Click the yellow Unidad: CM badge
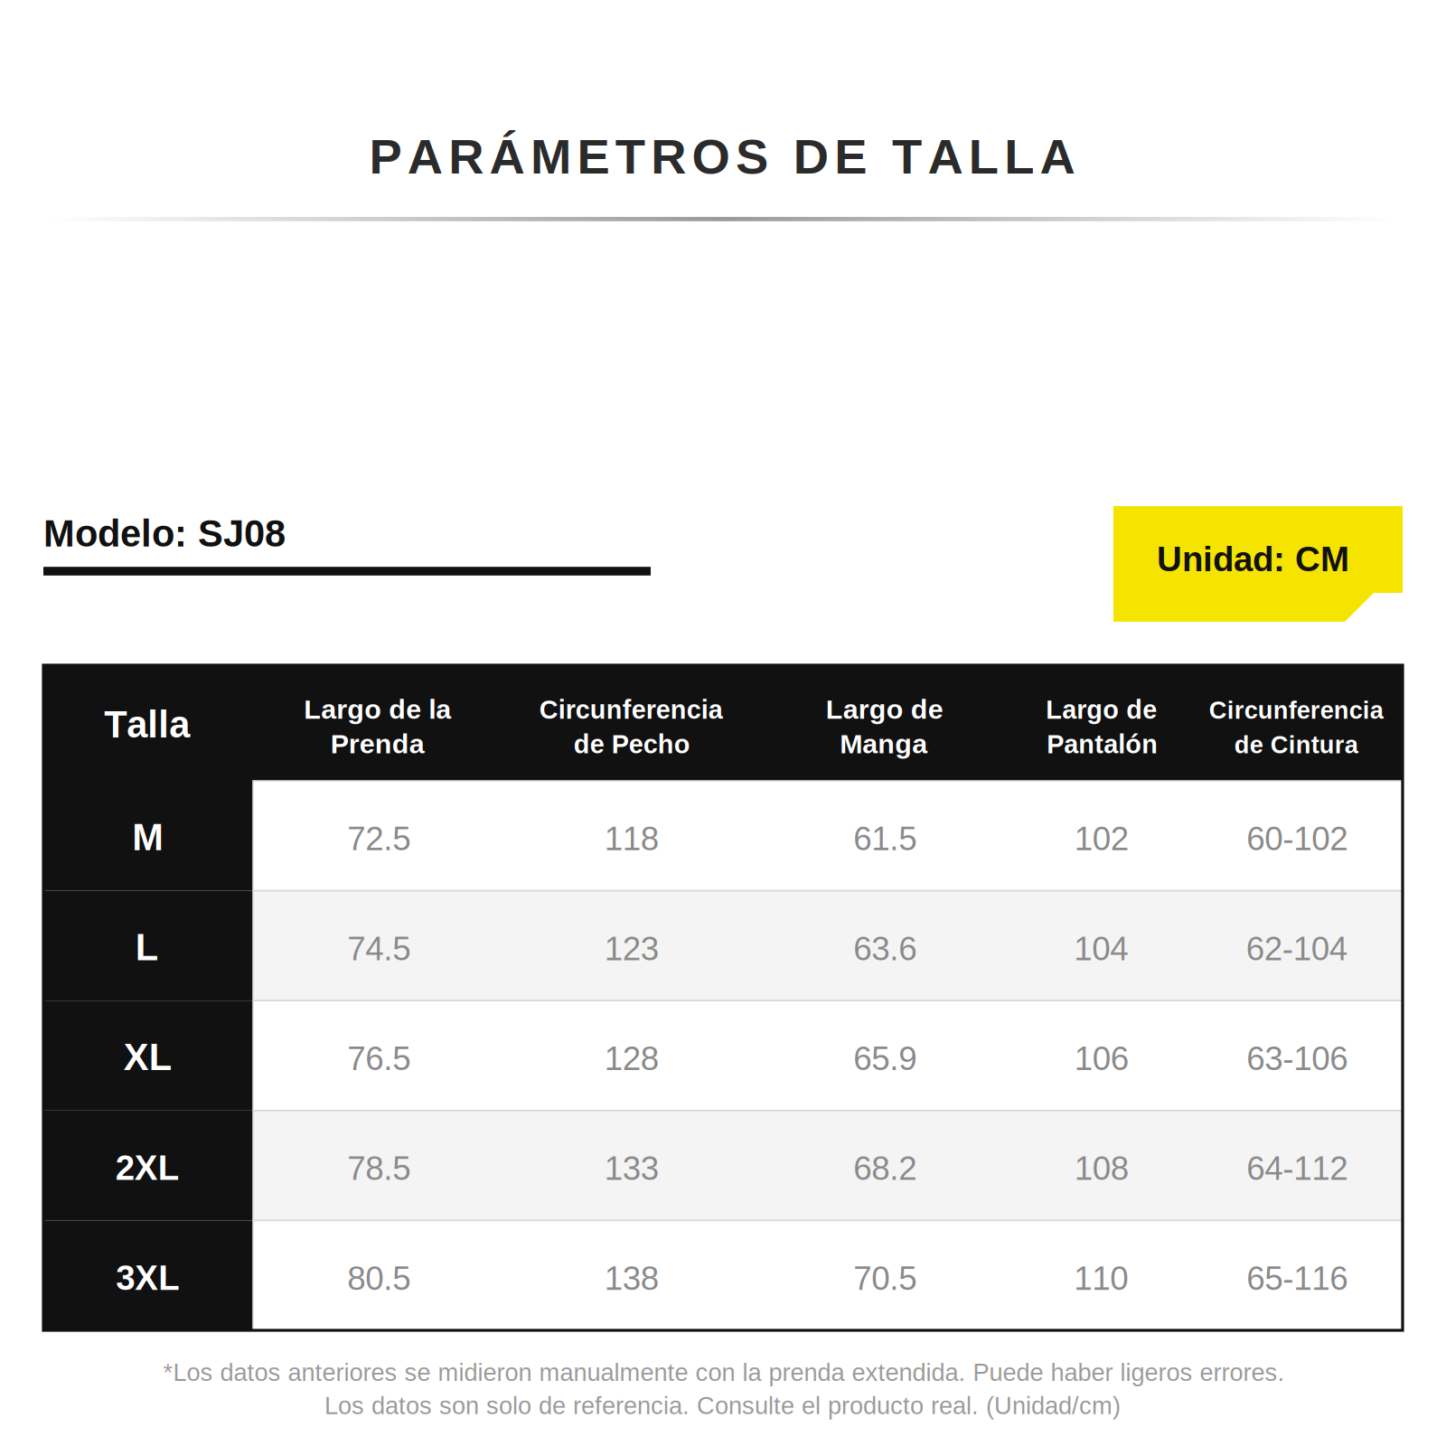1446x1446 pixels. (1257, 563)
